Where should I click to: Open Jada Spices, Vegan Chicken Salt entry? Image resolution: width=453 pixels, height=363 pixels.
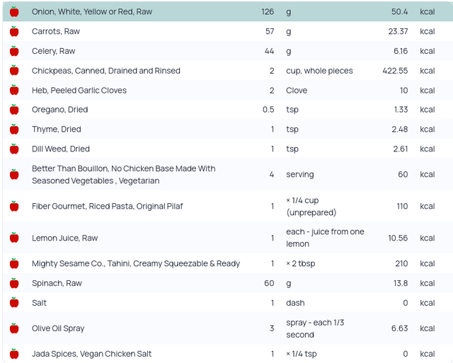point(92,354)
